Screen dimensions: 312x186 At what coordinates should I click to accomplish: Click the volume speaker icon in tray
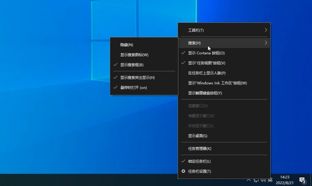coord(263,180)
